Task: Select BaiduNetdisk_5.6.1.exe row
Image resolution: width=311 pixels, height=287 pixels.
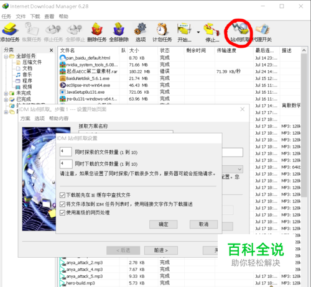Action: click(x=180, y=78)
